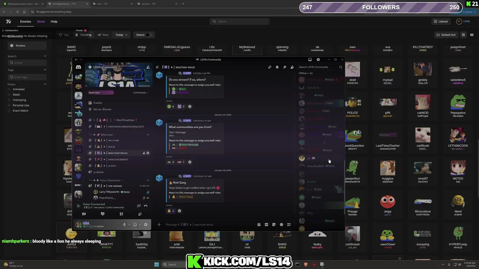Share your screen in Discord voice panel
Viewport: 479px width, 269px height.
click(x=103, y=214)
